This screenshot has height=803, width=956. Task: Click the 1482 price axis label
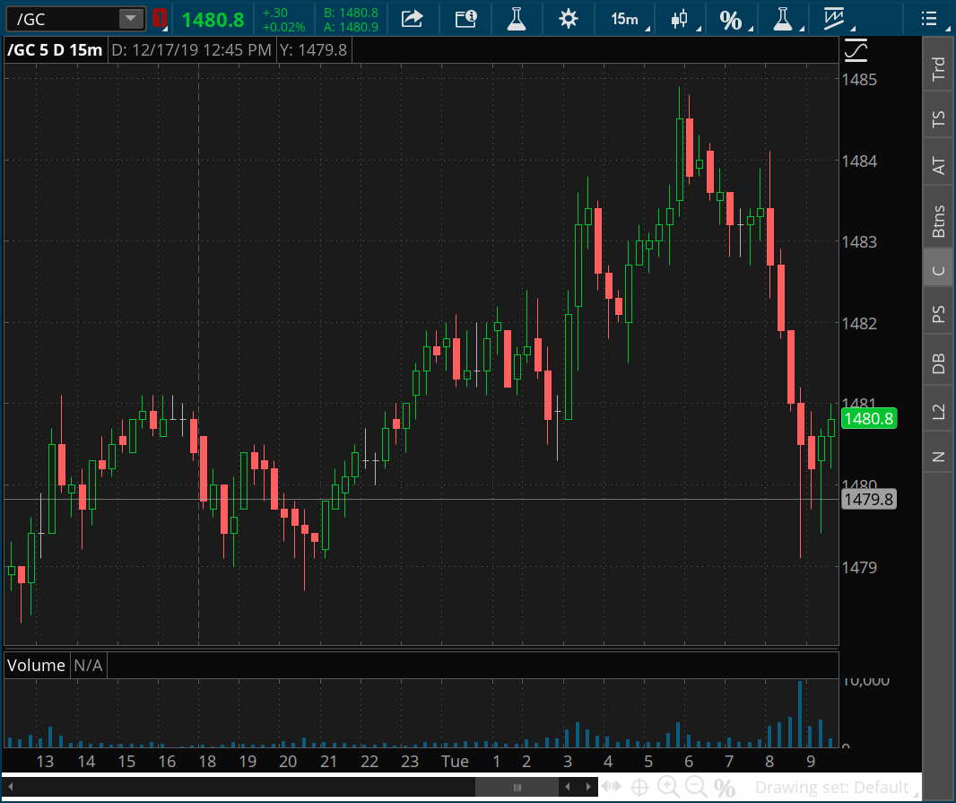click(859, 323)
